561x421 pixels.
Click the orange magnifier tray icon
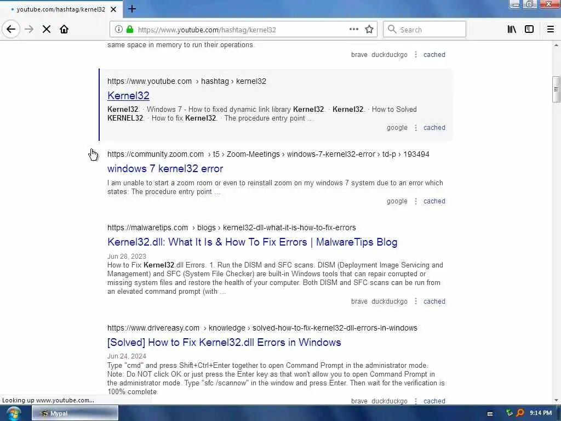click(x=520, y=413)
